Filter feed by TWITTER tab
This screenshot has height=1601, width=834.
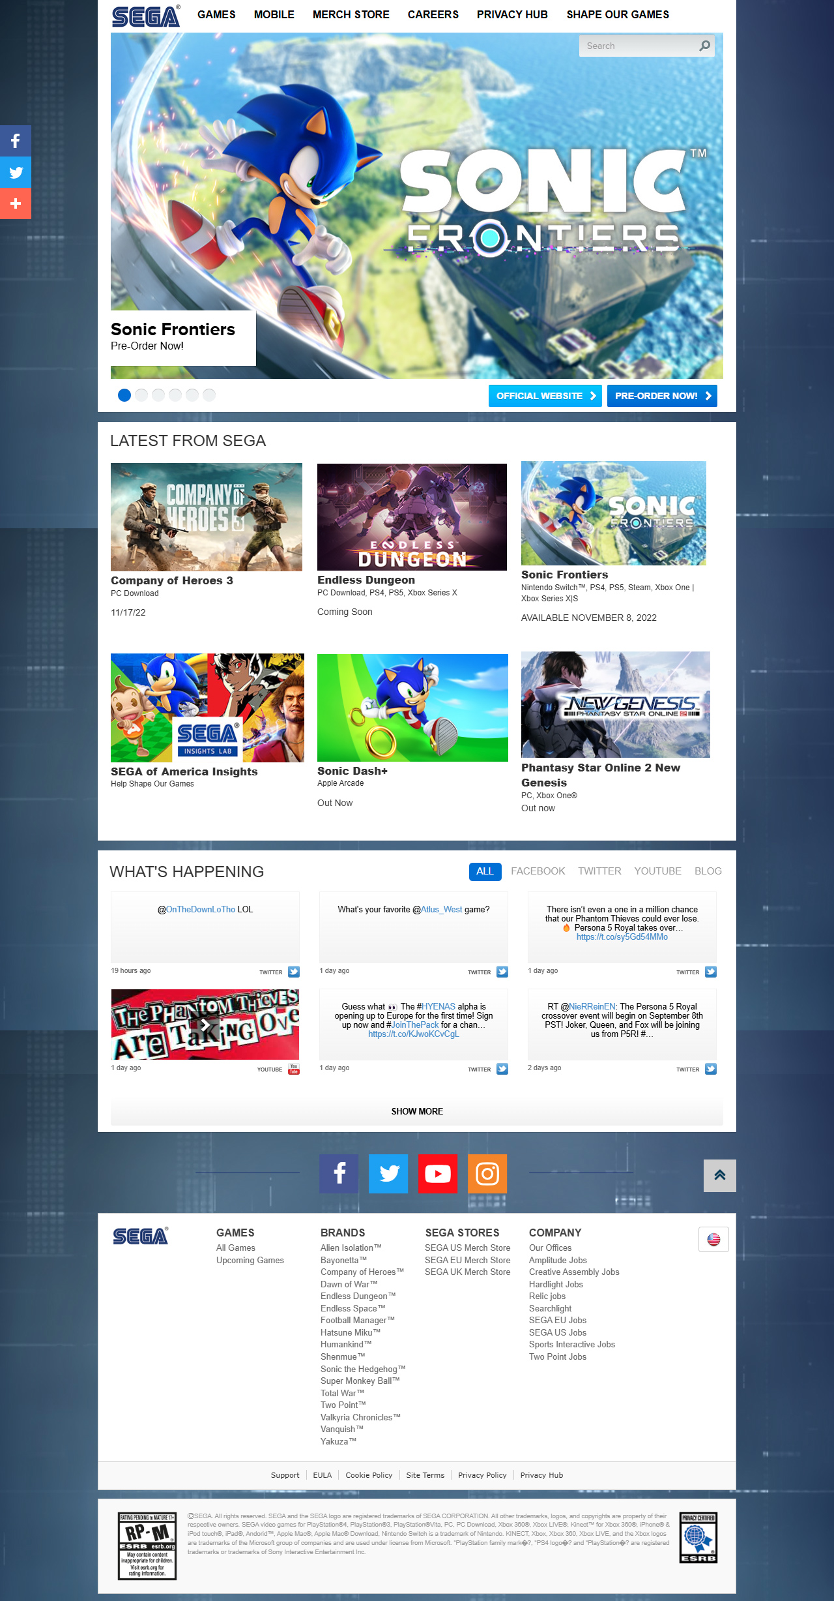599,871
